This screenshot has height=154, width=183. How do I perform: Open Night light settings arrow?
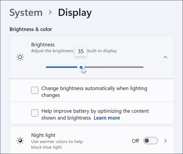click(x=165, y=141)
